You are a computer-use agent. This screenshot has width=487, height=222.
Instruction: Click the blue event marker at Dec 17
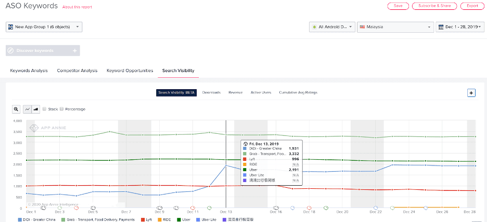292,208
